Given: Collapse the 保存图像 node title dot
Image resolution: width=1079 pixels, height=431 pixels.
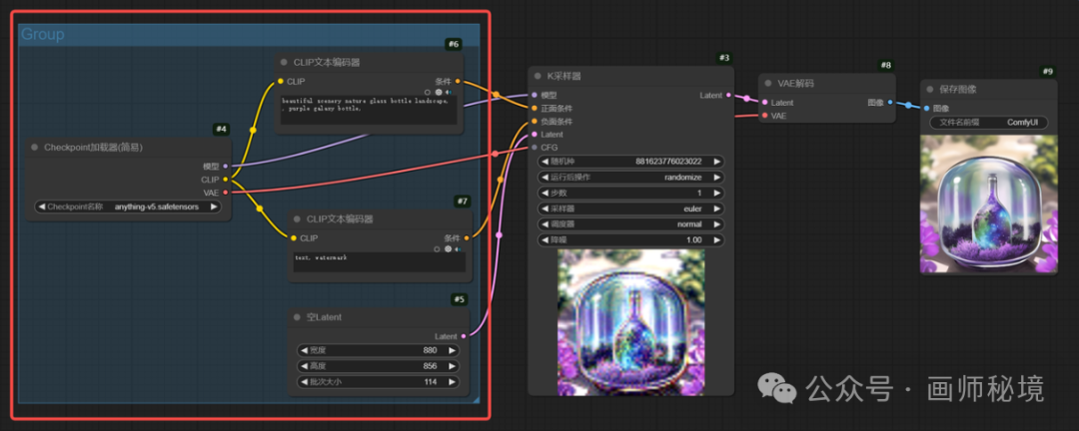Looking at the screenshot, I should (930, 90).
